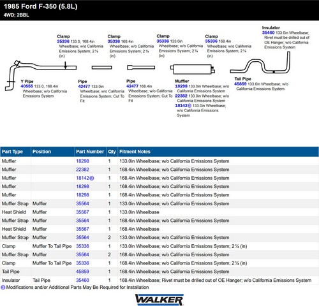
Task: Open 35336 in Clamp 133.0in table row
Action: tap(82, 246)
